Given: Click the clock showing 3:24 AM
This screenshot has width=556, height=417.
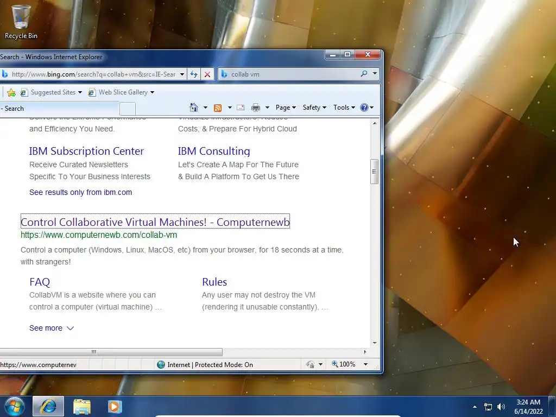Looking at the screenshot, I should tap(528, 407).
